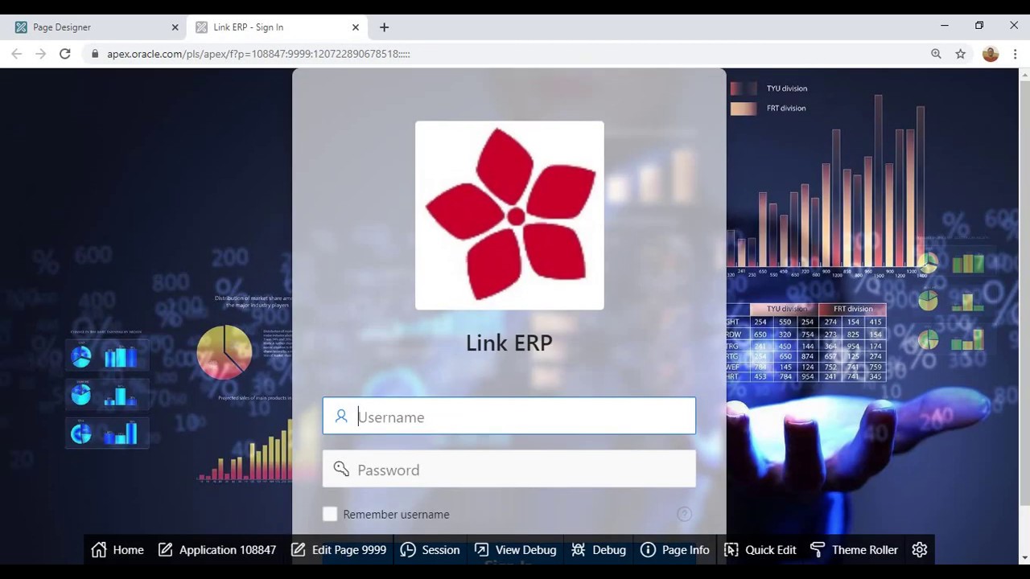Open Theme Roller from developer toolbar

[854, 550]
